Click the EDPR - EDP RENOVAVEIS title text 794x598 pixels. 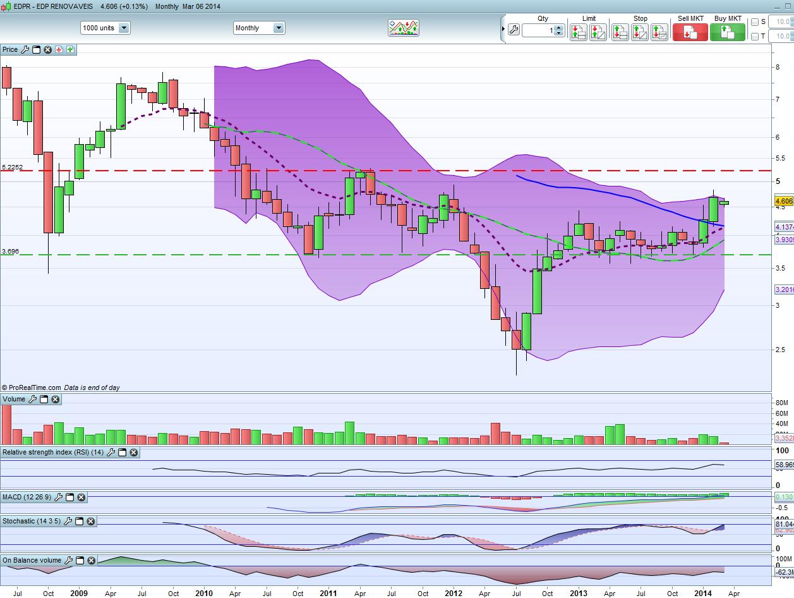click(53, 6)
